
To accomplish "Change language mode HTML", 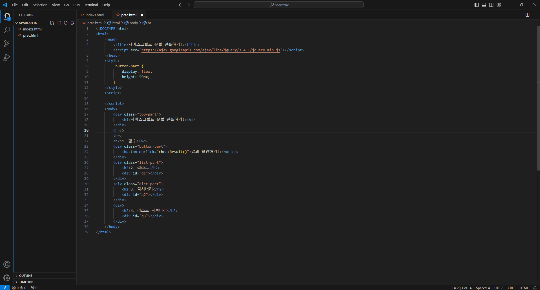I will pyautogui.click(x=524, y=288).
